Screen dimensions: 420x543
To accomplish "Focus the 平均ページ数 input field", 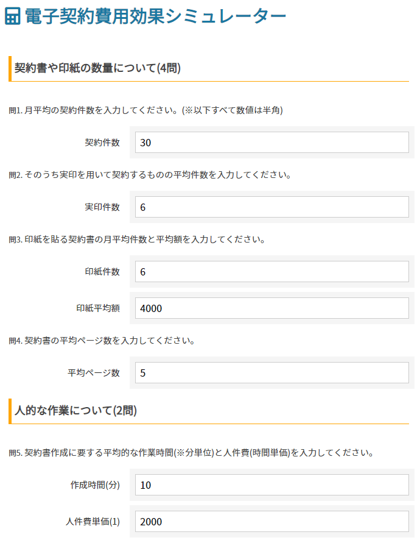I will 271,373.
